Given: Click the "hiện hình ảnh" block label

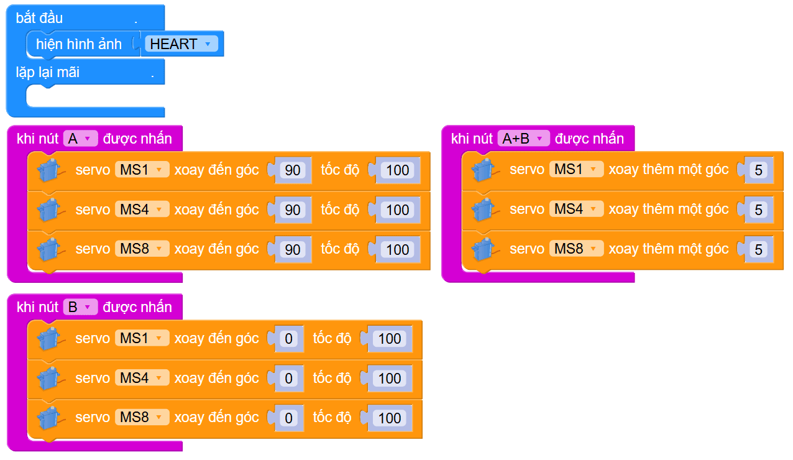Looking at the screenshot, I should [x=78, y=44].
